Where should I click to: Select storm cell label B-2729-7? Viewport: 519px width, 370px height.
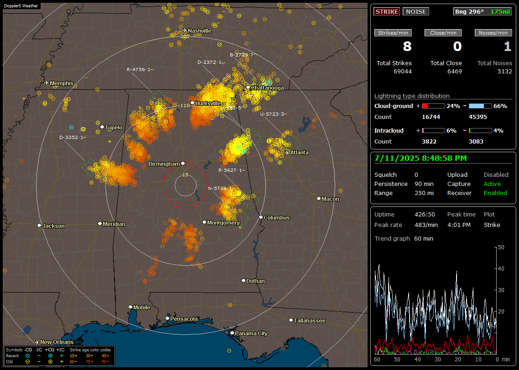[x=242, y=55]
